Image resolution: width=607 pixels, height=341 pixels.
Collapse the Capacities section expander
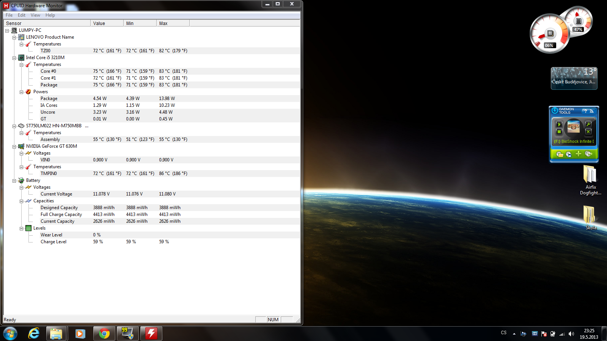pos(21,201)
